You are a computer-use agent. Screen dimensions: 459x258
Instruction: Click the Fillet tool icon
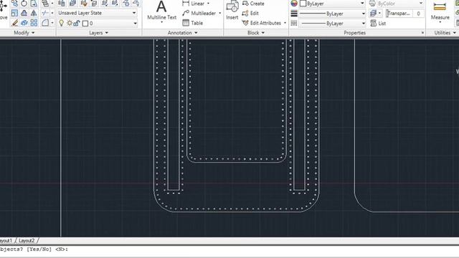click(44, 23)
